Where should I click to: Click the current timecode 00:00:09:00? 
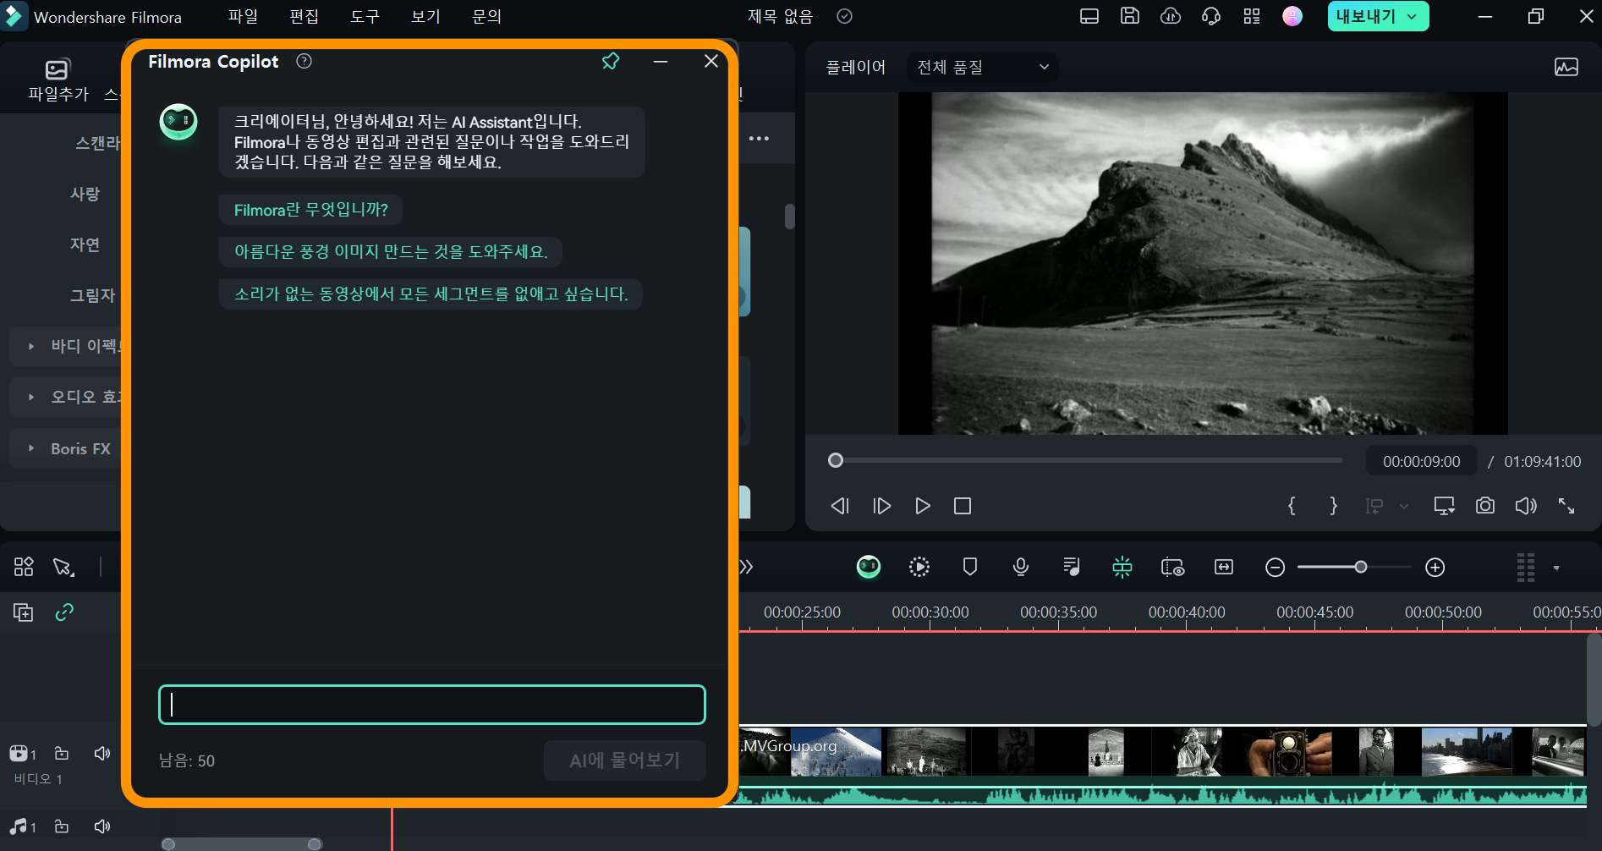[x=1421, y=461]
